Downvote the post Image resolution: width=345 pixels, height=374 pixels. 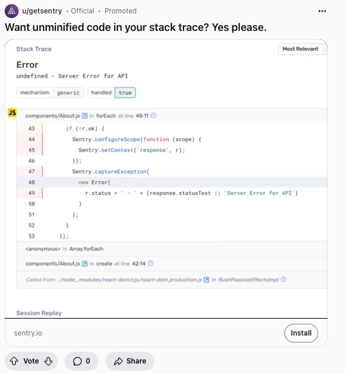[x=48, y=361]
